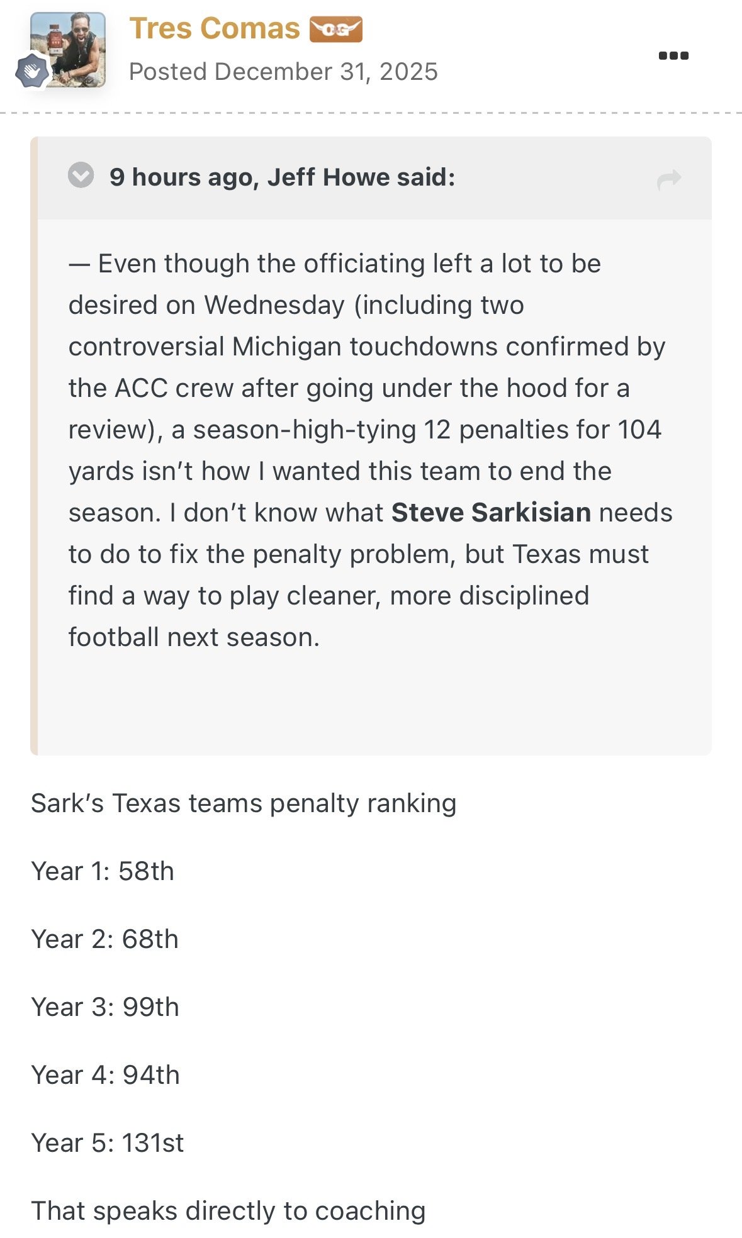Select the 'Year 2: 68th' line
The height and width of the screenshot is (1238, 742).
105,939
